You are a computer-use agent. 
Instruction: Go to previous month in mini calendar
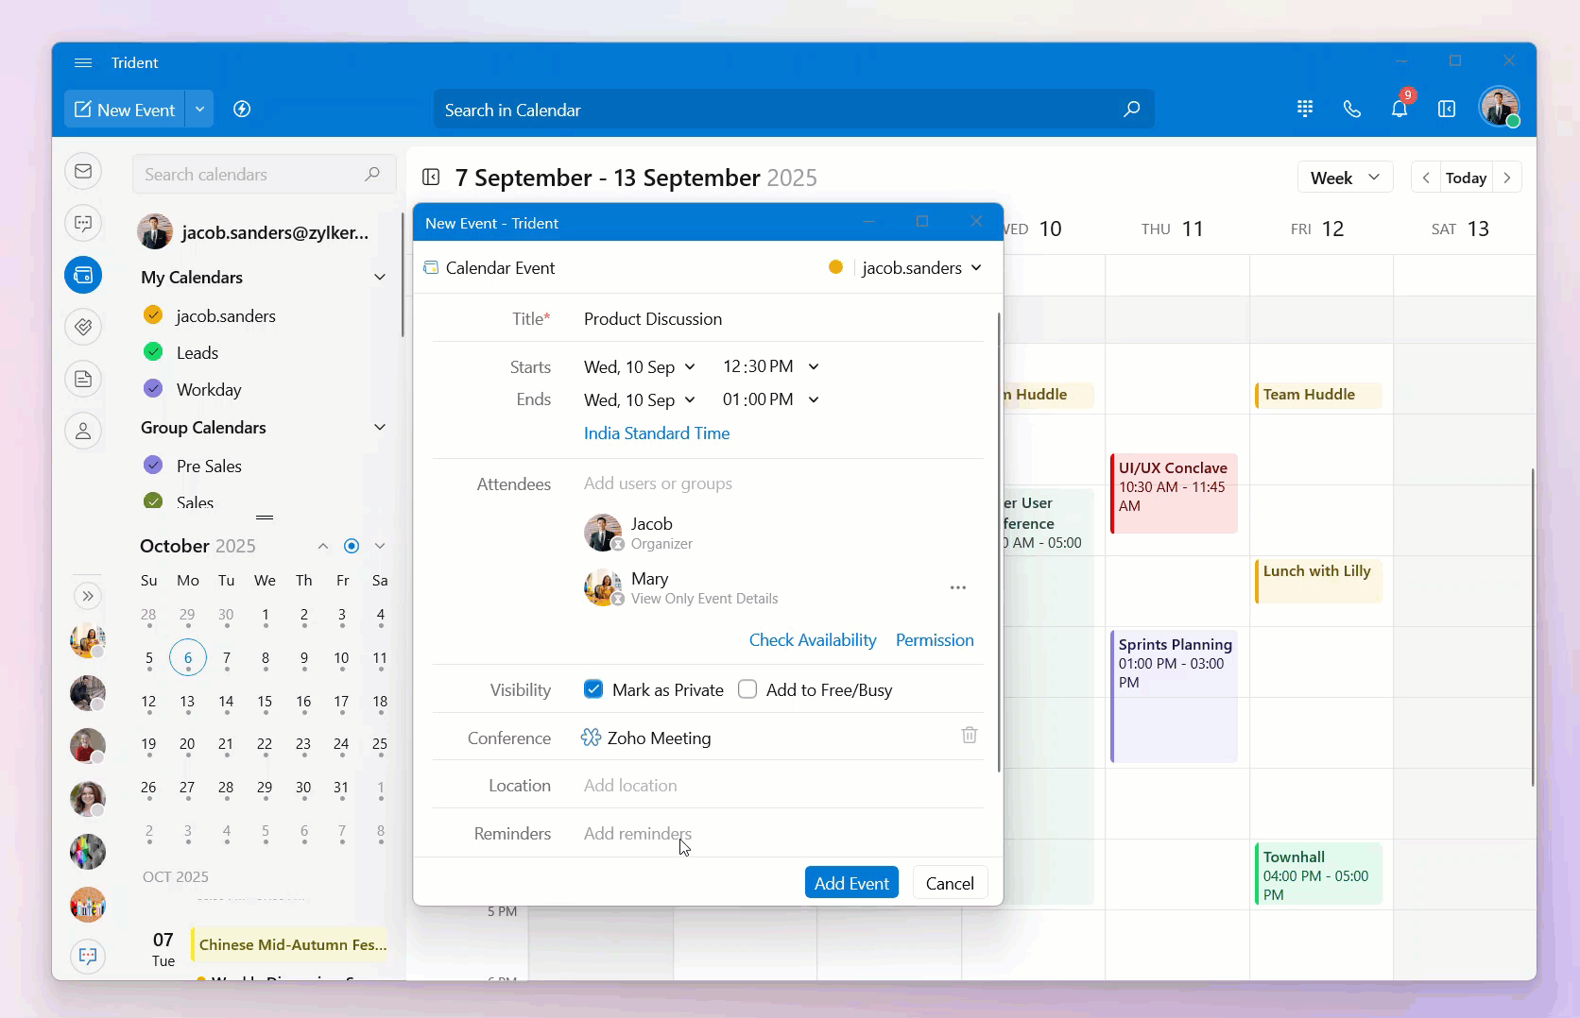point(323,546)
